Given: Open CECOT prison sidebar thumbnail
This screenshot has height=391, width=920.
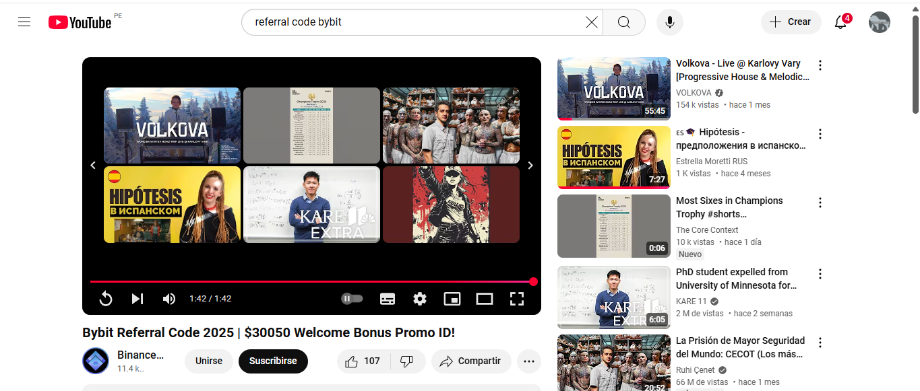Looking at the screenshot, I should coord(614,363).
